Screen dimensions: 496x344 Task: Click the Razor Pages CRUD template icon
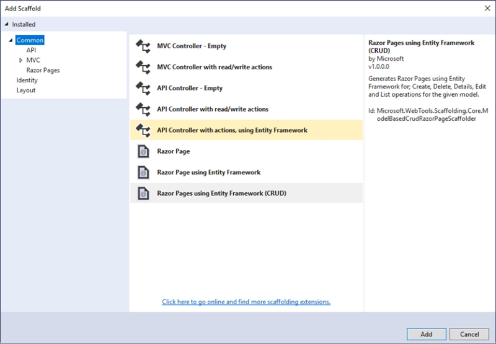point(143,193)
